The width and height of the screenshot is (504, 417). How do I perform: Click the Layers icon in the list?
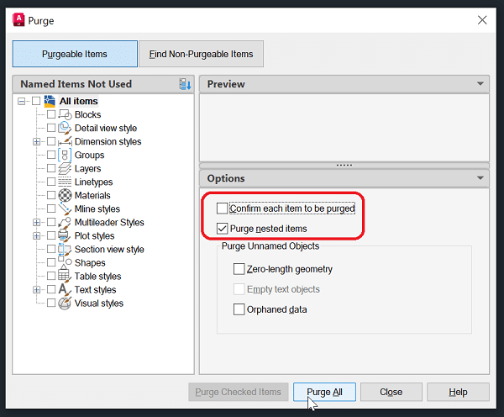(65, 168)
